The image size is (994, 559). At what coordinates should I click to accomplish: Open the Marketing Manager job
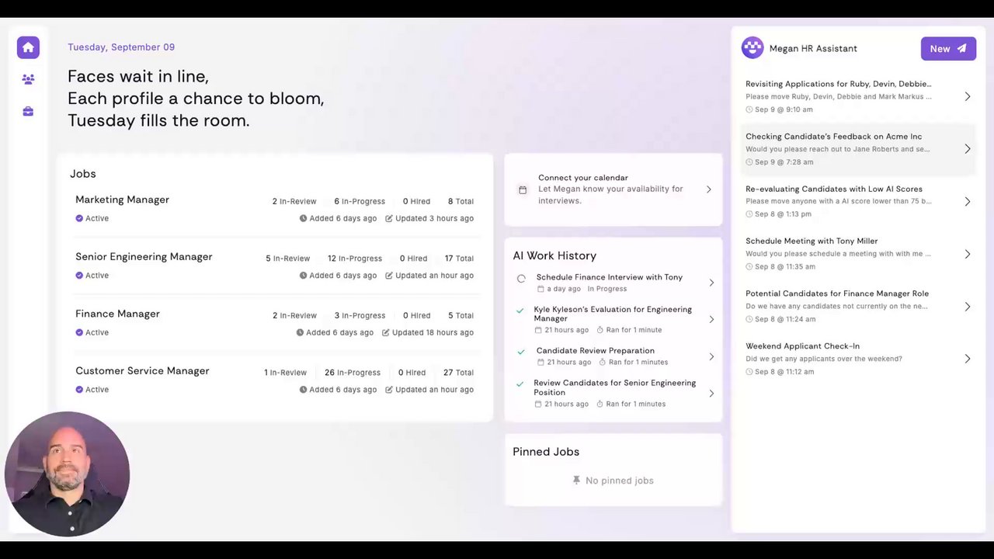[122, 200]
